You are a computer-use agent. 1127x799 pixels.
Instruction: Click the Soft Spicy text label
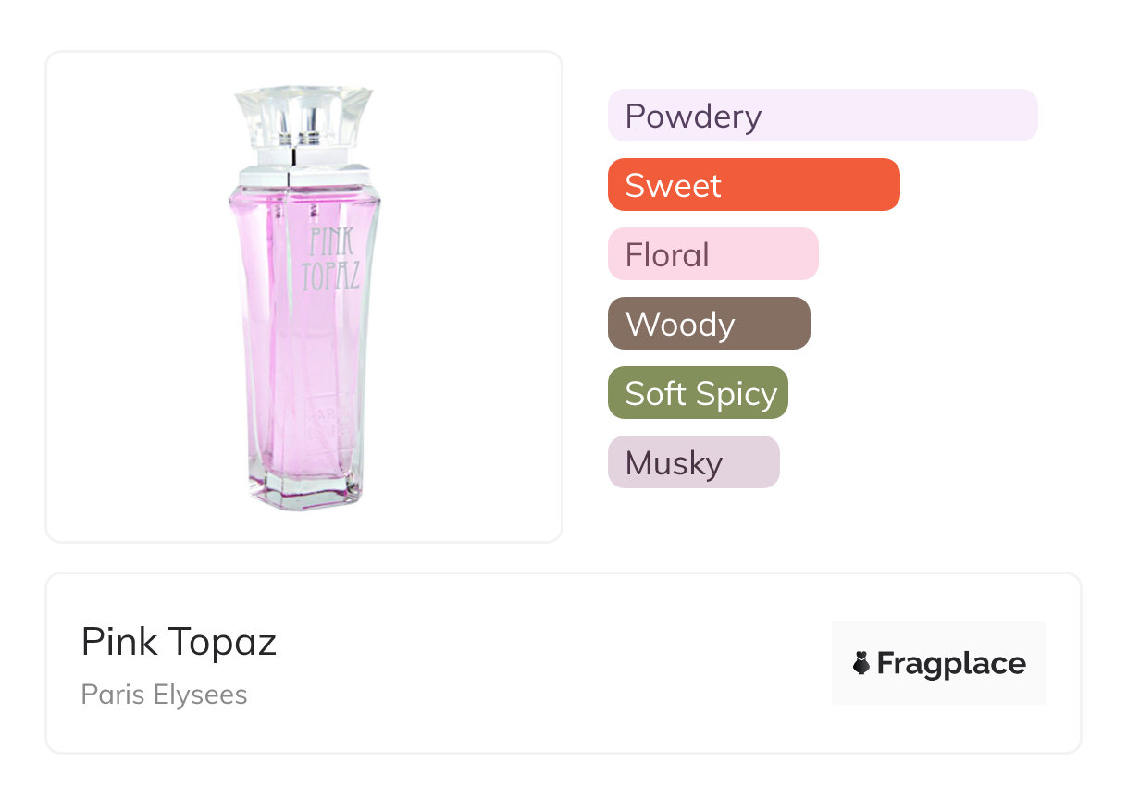(x=700, y=393)
